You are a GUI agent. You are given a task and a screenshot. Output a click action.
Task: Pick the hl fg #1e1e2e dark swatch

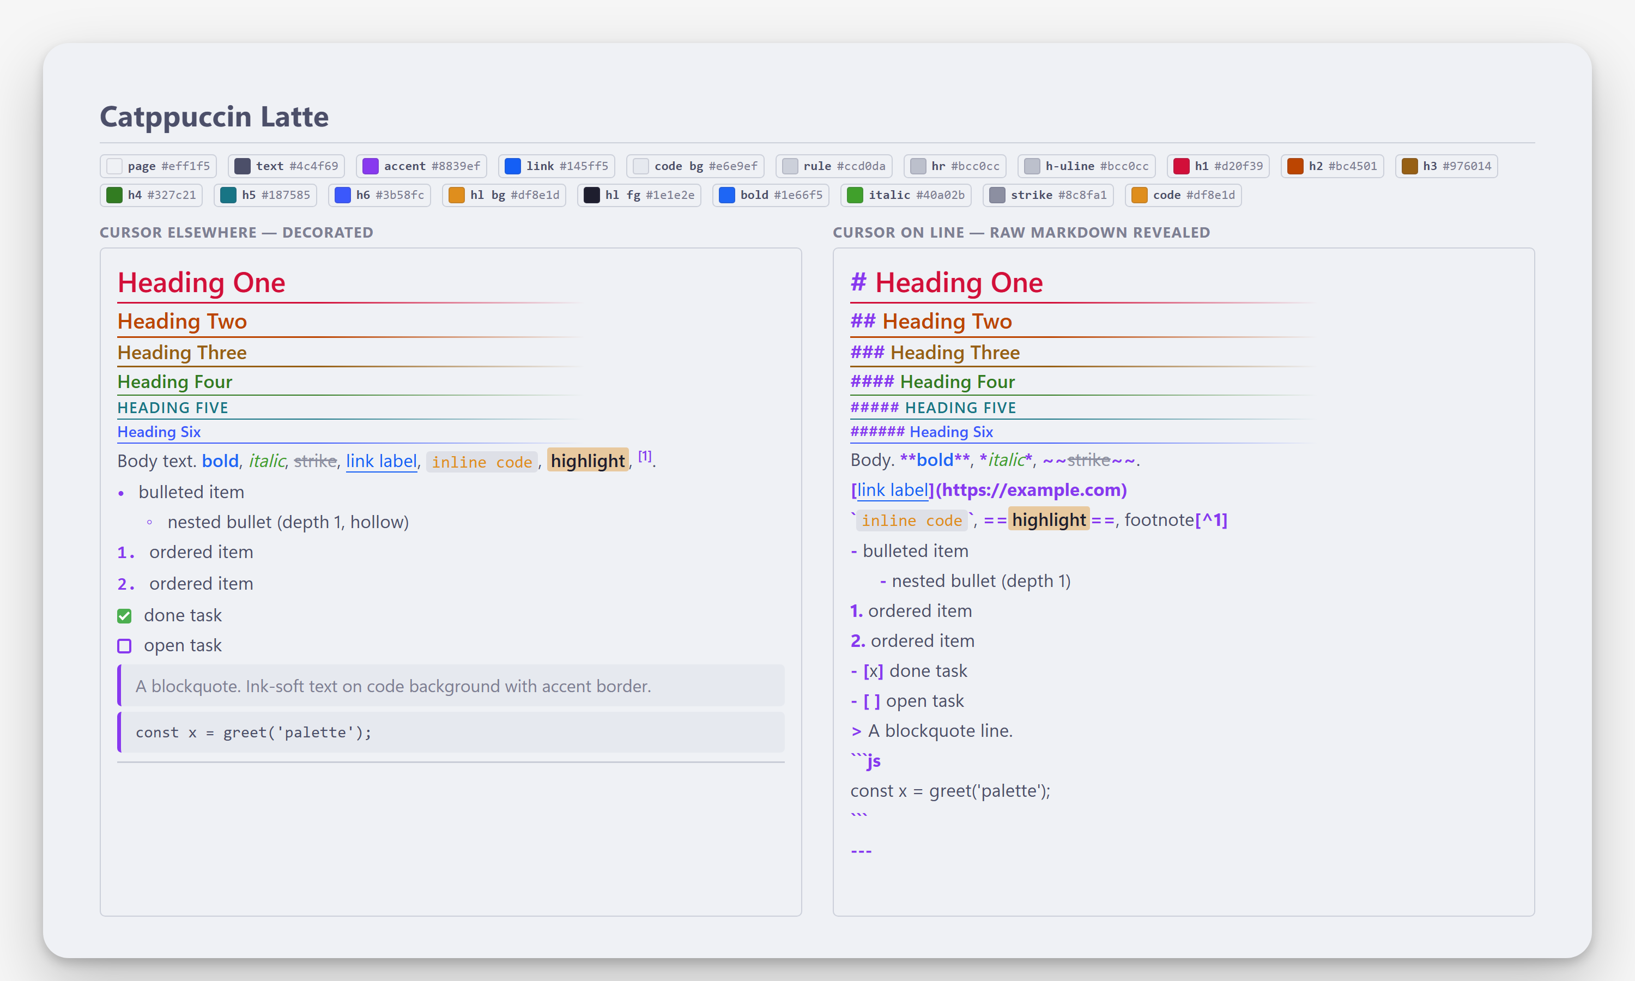(639, 195)
